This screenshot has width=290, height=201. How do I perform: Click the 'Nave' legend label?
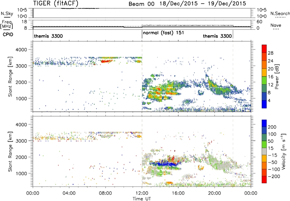276,25
